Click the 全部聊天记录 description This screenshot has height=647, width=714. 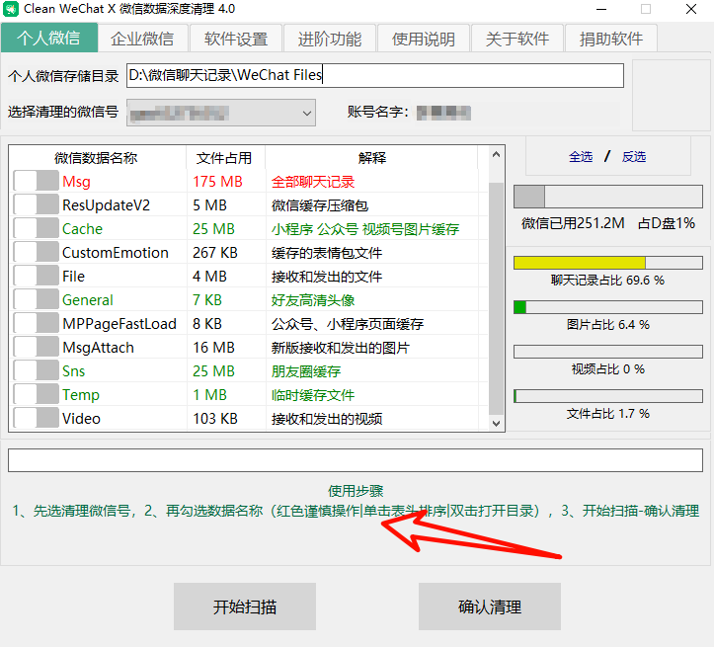point(313,182)
